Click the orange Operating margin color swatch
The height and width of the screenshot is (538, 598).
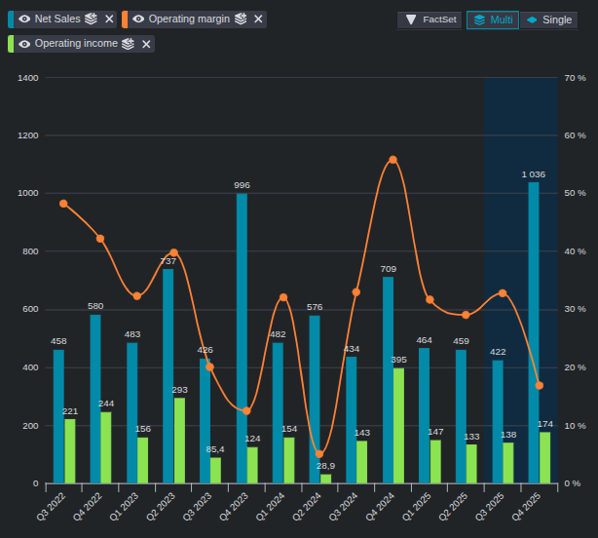pyautogui.click(x=125, y=19)
